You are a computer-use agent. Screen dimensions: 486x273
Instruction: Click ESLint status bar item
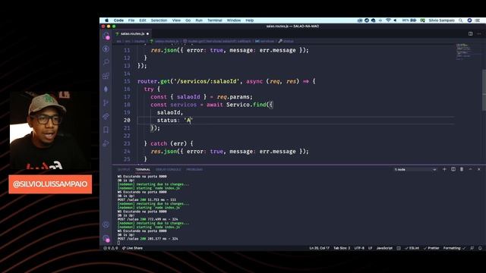click(412, 248)
